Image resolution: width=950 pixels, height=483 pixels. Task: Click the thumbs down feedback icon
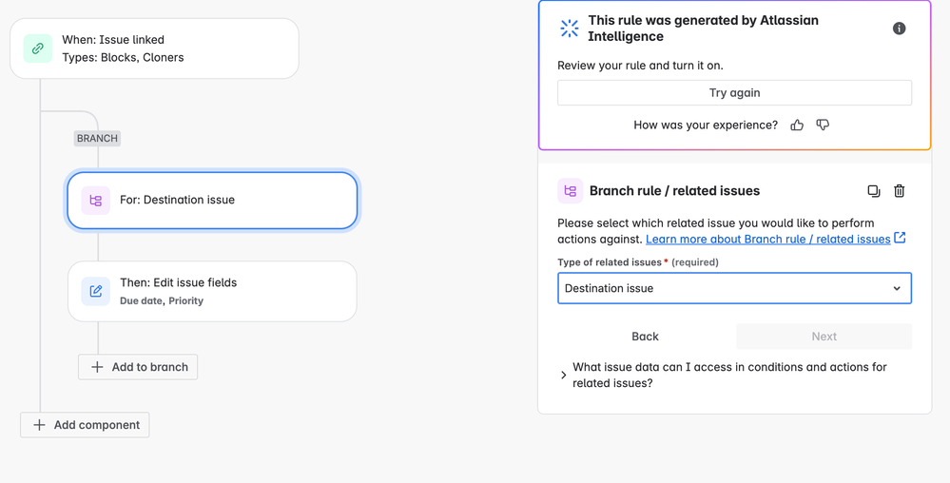point(823,126)
